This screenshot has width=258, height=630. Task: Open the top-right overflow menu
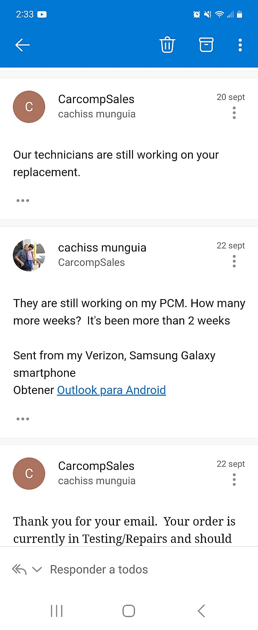[240, 45]
